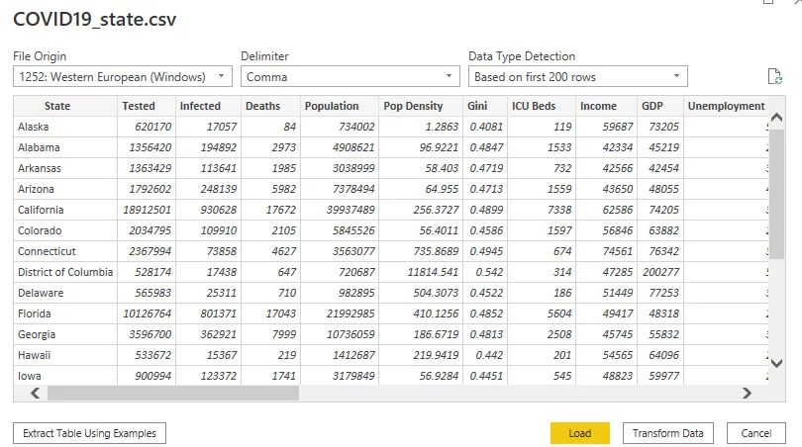Open the Delimiter dropdown set to Comma

click(351, 76)
